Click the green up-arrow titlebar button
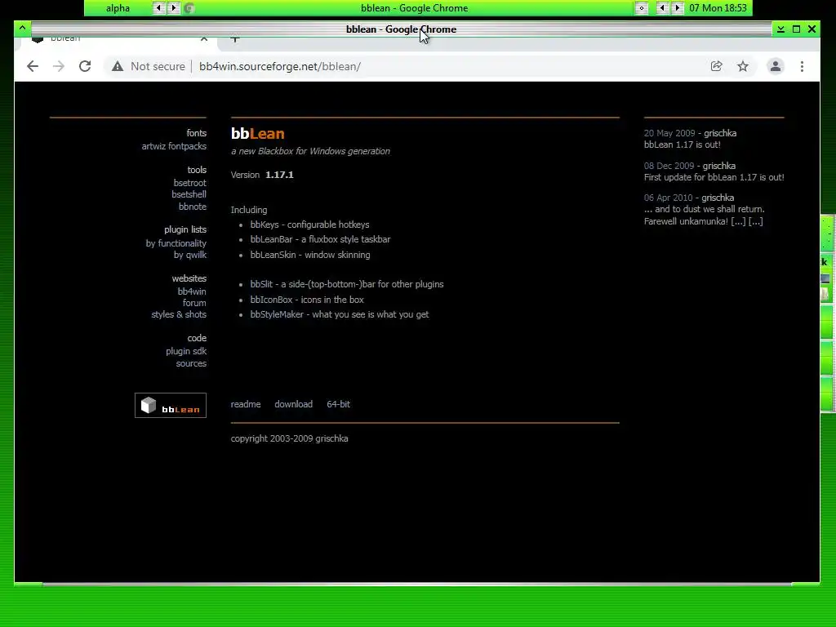 click(x=22, y=29)
